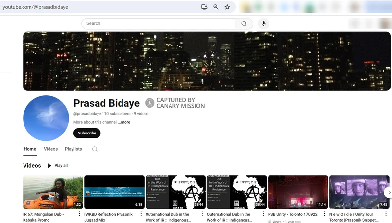Open PSB Unity - Toronto 170922 title
This screenshot has height=223, width=392.
[293, 214]
